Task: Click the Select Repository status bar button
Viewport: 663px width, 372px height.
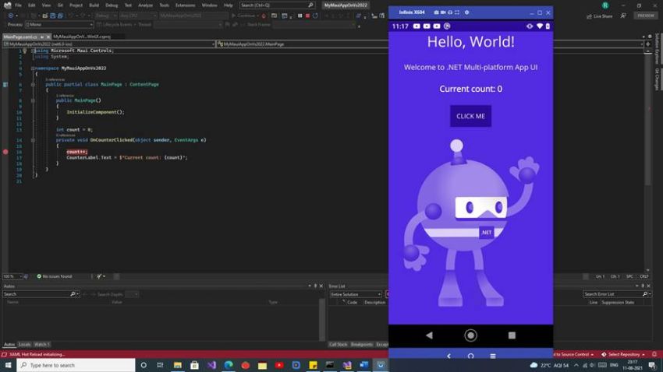Action: (623, 354)
